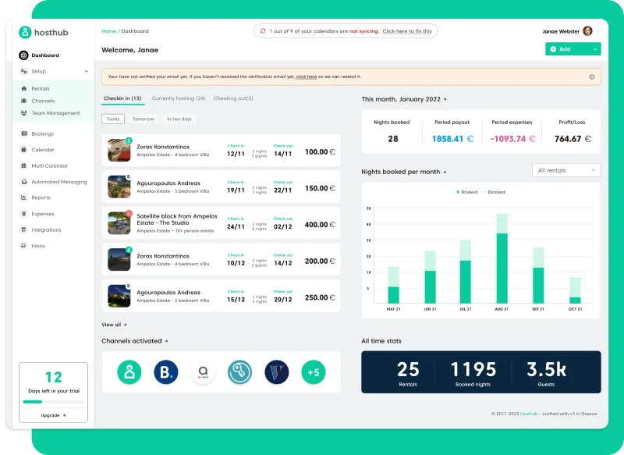Screen dimensions: 624x455
Task: Click the Upgrade trial button
Action: click(53, 415)
